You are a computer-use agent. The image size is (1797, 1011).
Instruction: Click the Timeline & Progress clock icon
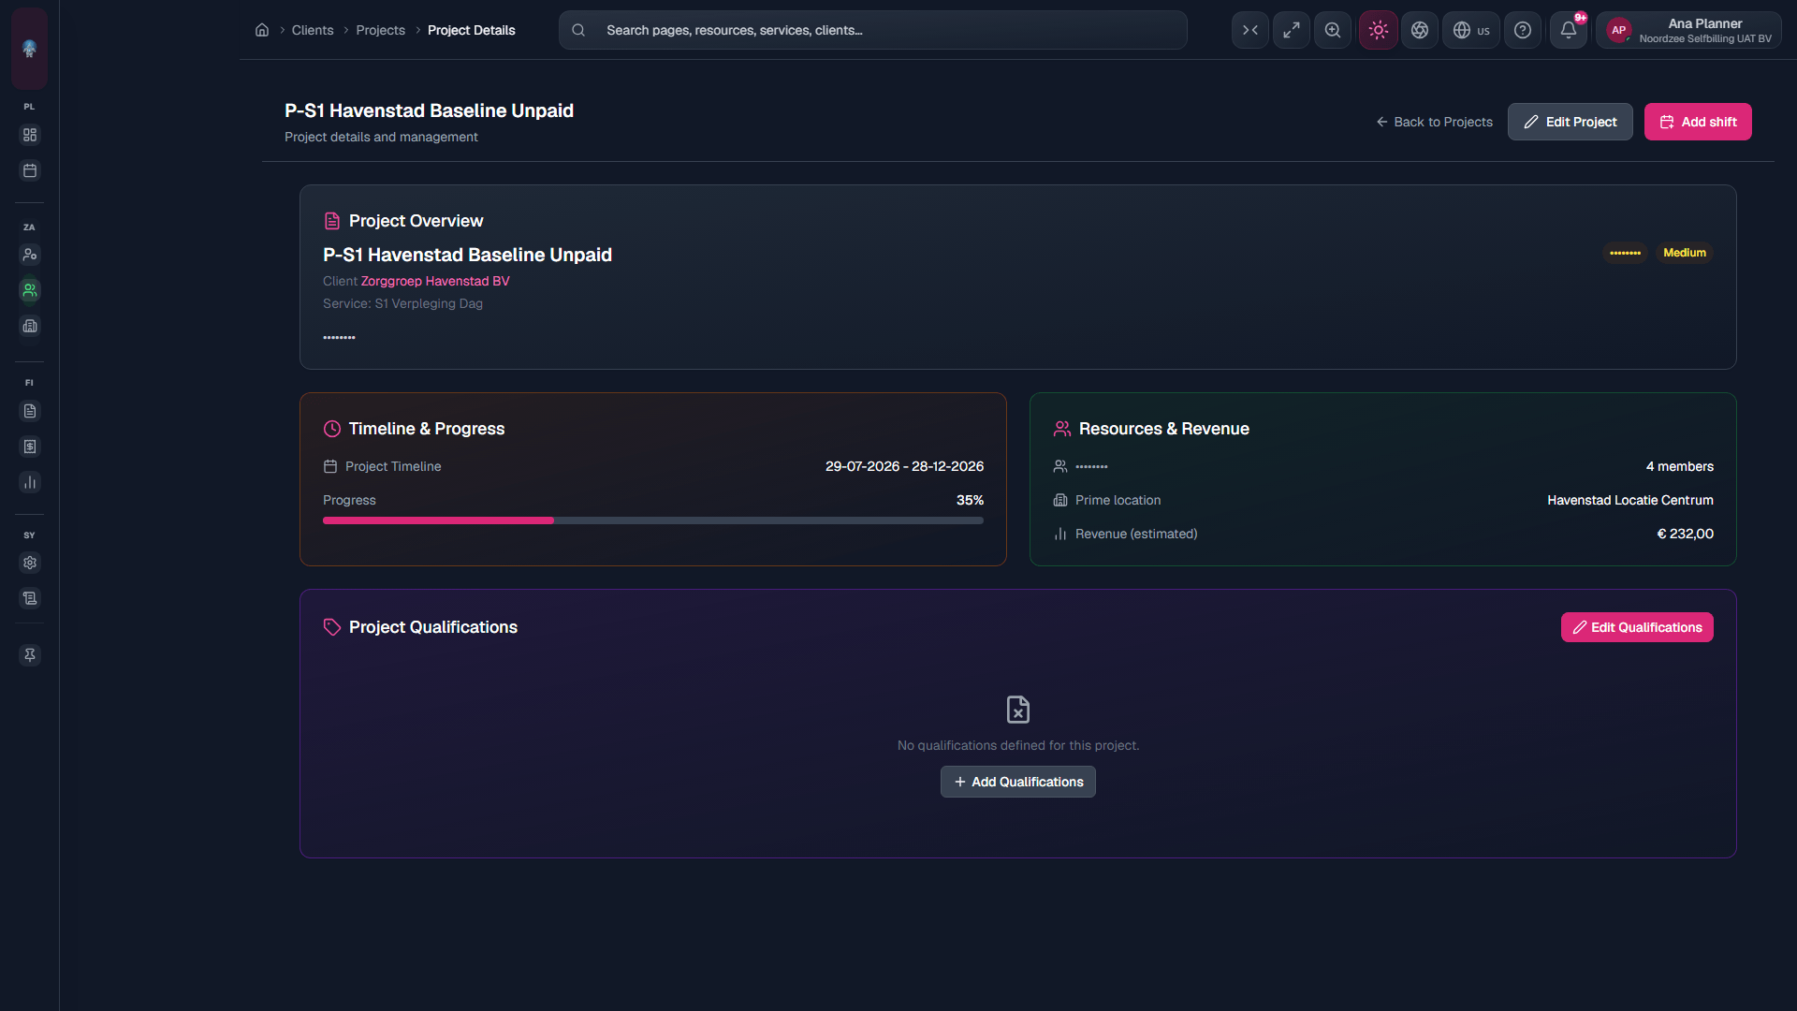click(332, 429)
